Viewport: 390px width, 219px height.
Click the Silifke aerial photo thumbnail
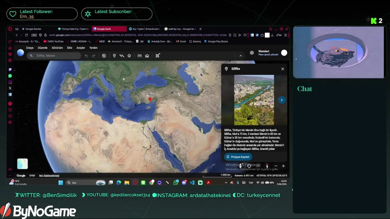pyautogui.click(x=254, y=100)
